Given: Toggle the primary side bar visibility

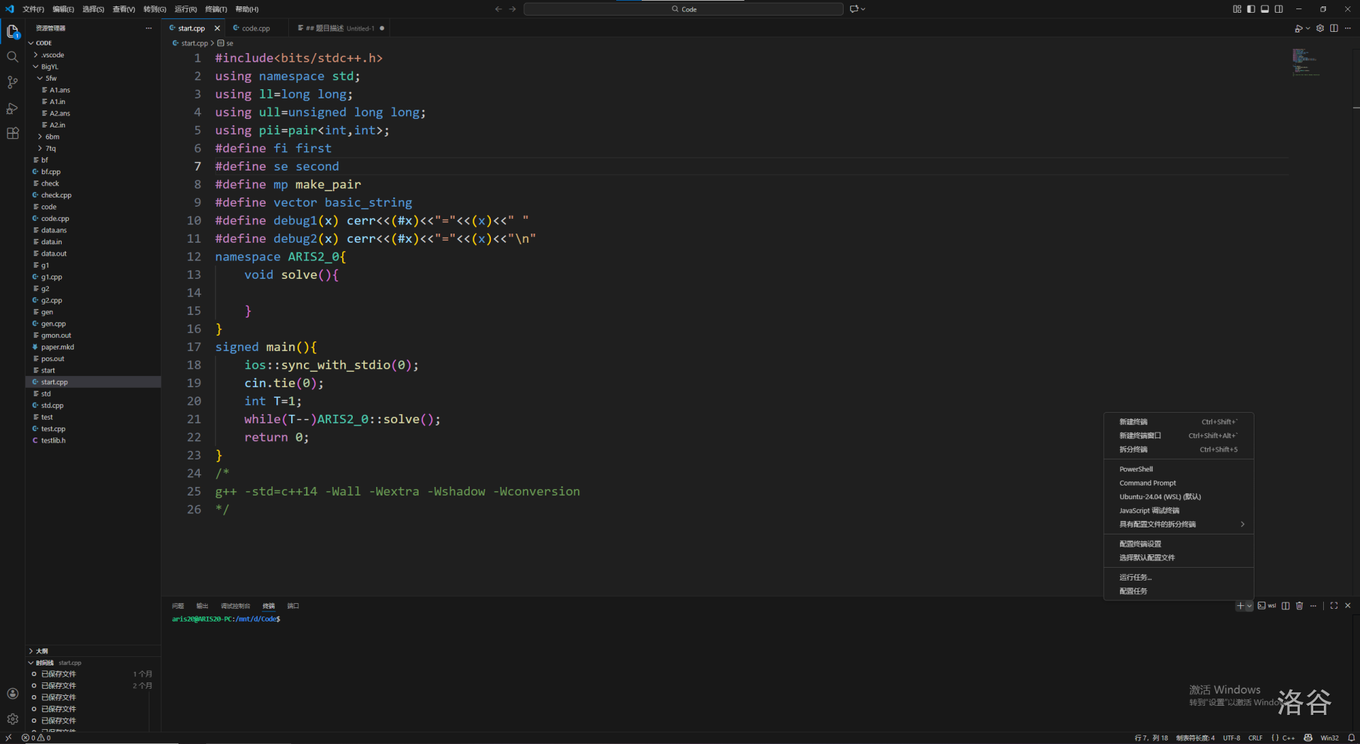Looking at the screenshot, I should 1251,9.
